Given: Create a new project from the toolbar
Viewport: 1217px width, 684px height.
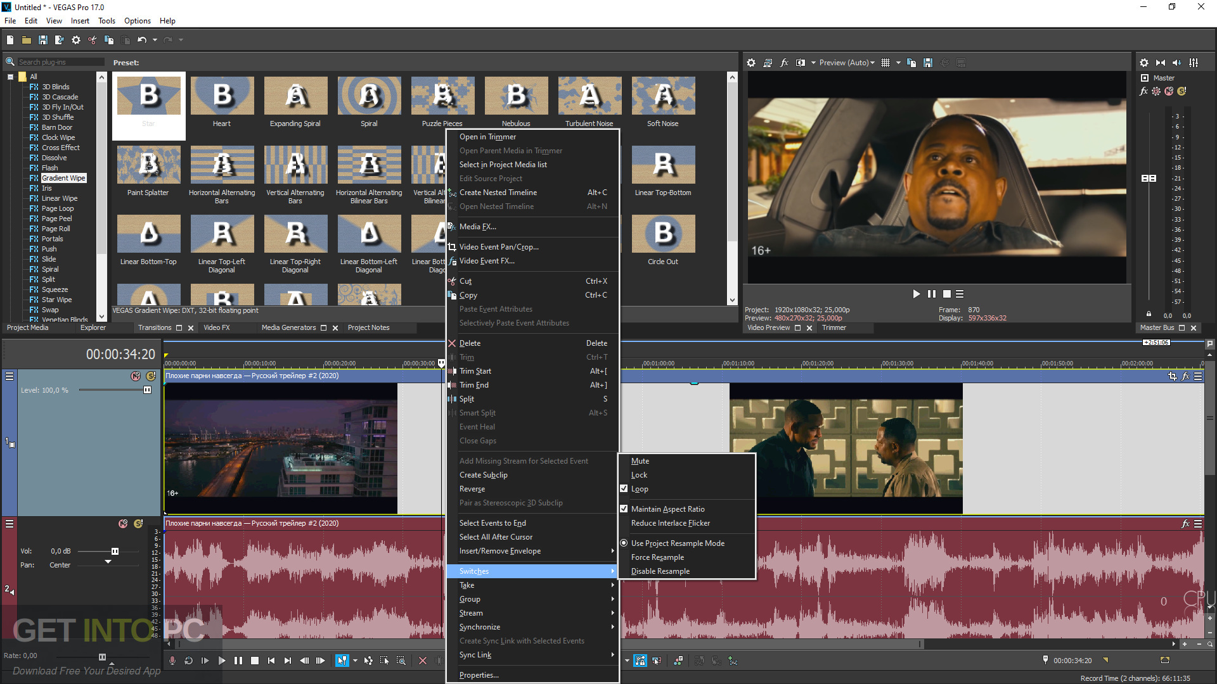Looking at the screenshot, I should click(x=10, y=40).
